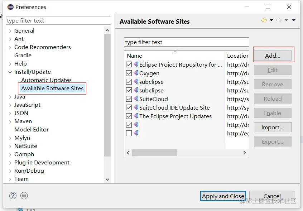Select the Oxygen row name text
The width and height of the screenshot is (303, 211).
click(x=149, y=73)
